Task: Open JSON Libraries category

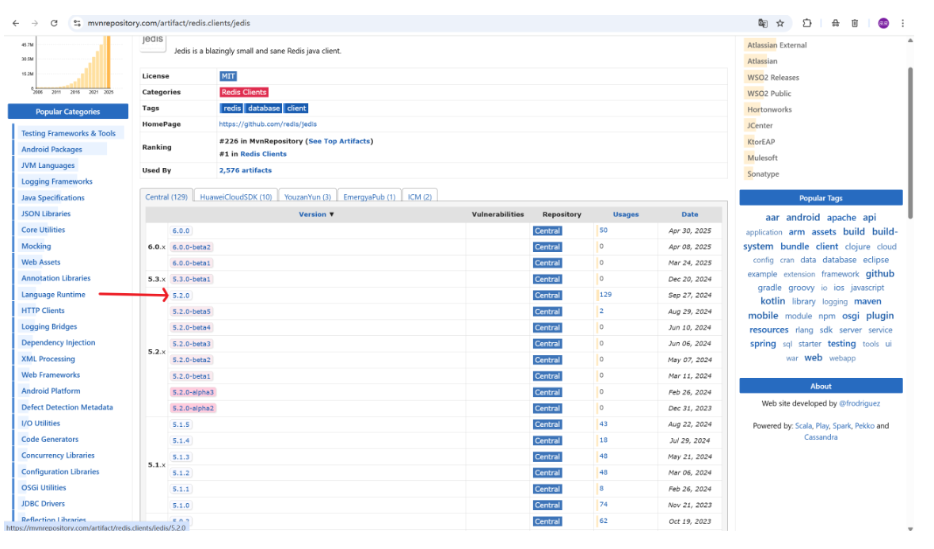Action: click(x=46, y=214)
